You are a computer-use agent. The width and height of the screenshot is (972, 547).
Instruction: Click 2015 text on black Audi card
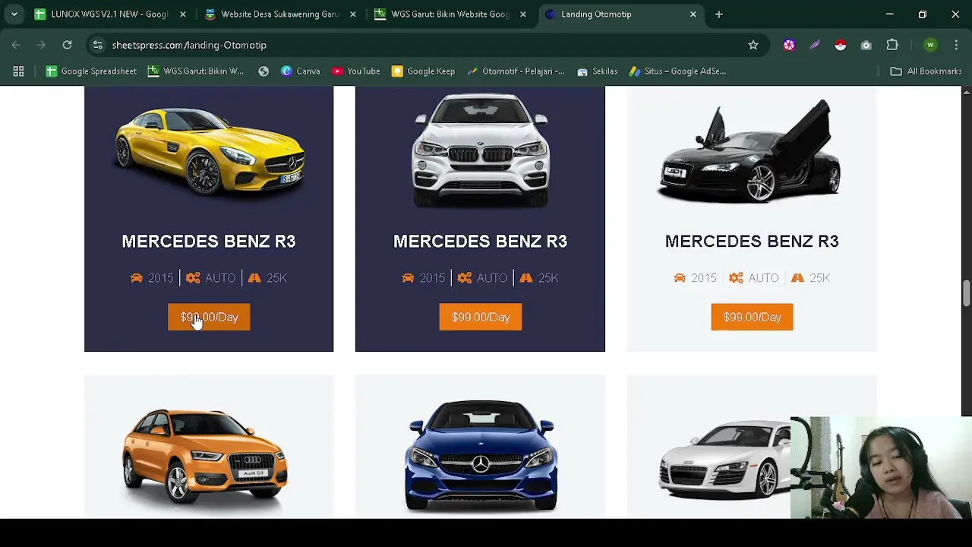(703, 278)
